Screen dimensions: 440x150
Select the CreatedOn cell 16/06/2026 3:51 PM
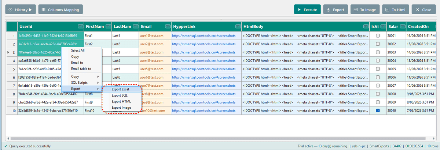click(421, 36)
